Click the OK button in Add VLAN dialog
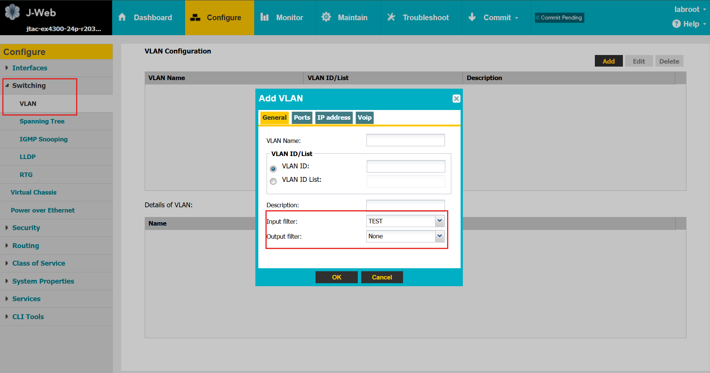 [336, 277]
